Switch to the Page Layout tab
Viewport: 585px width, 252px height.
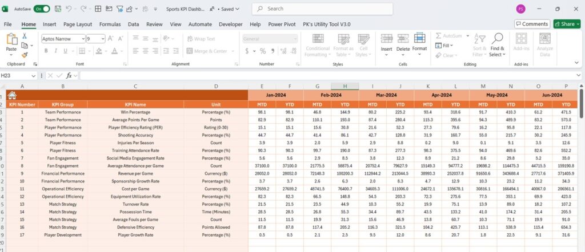(x=78, y=24)
